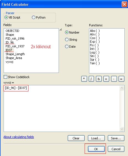Select the Abs ( ) function

[95, 31]
